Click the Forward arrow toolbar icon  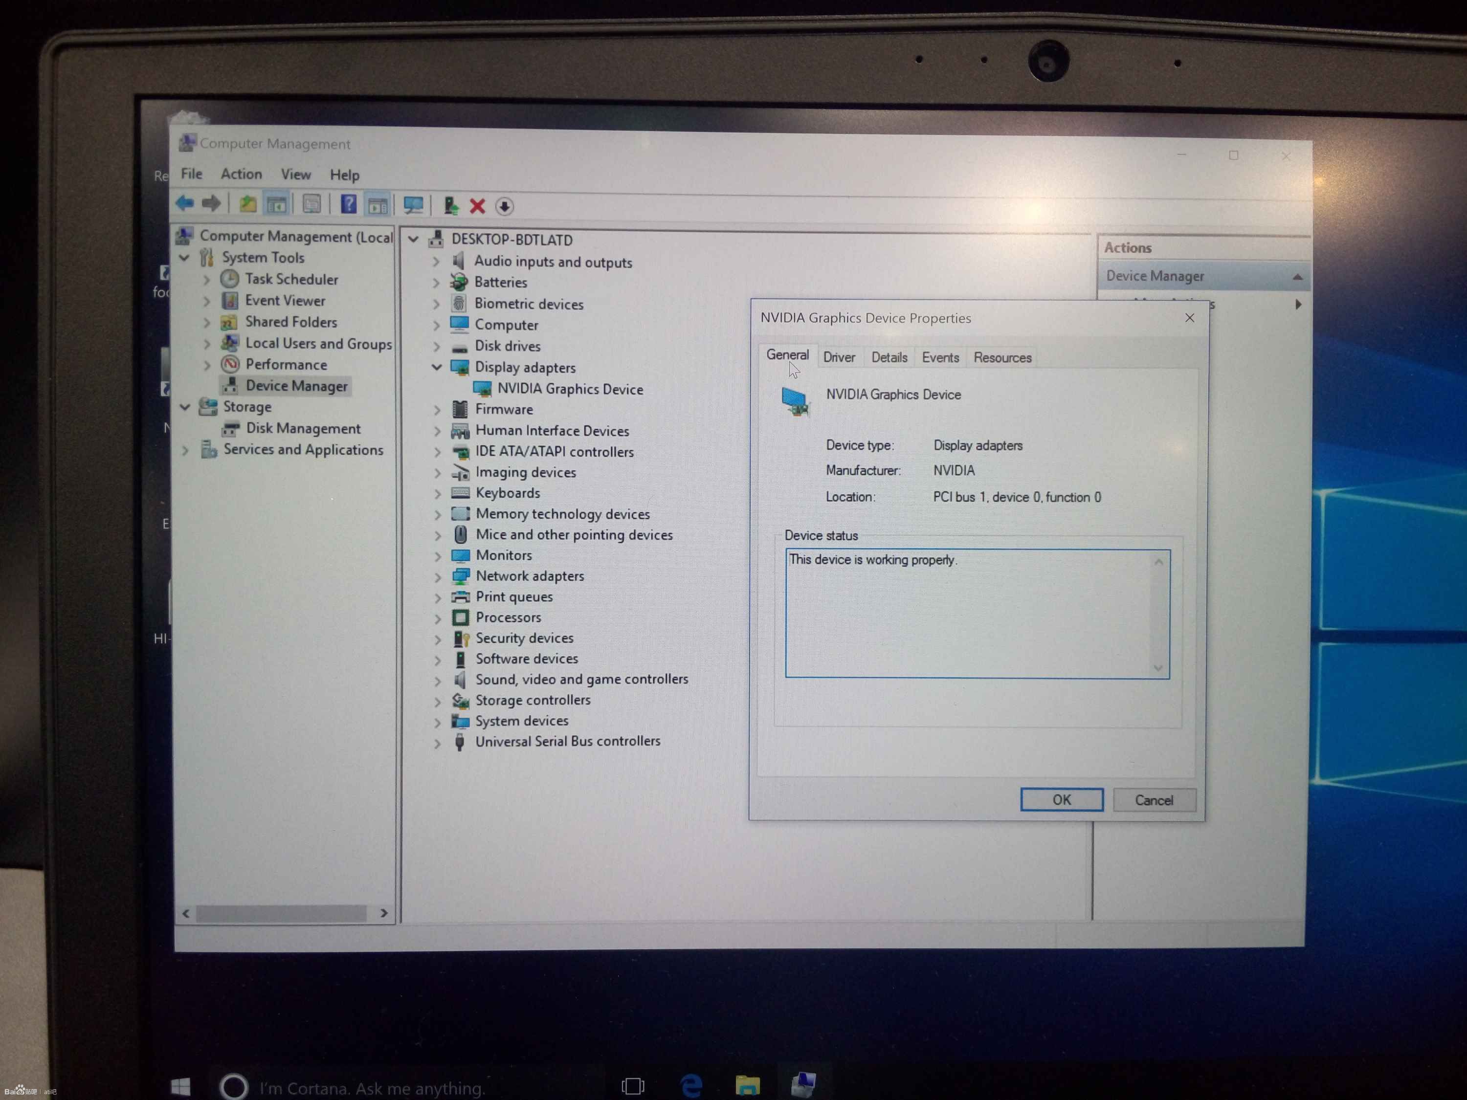(x=211, y=203)
